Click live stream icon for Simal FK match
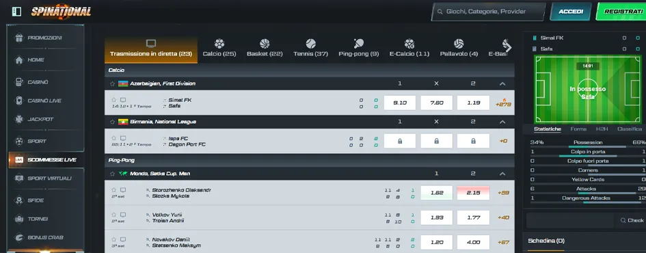 click(123, 100)
